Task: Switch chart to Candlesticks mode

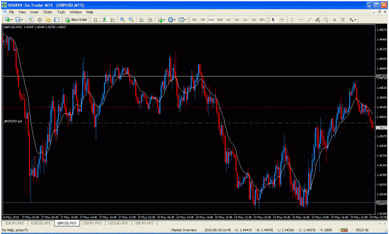Action: pos(104,19)
